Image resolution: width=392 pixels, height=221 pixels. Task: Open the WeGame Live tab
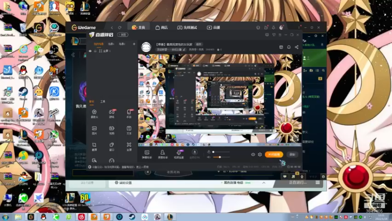(214, 28)
